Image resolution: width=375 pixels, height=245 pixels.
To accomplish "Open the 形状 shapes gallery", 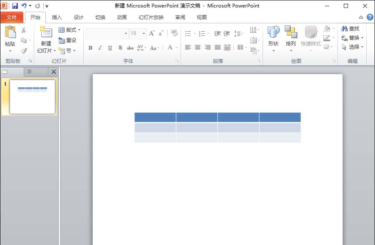I will pos(273,39).
